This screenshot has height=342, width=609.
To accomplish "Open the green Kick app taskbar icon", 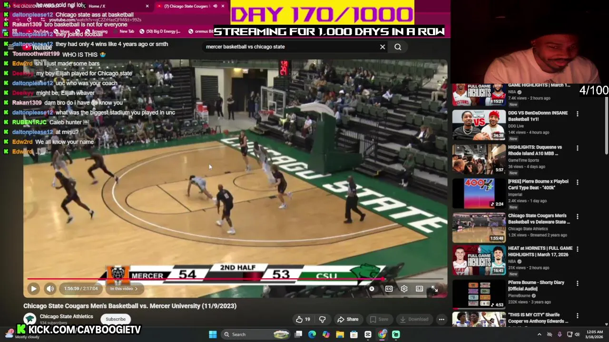I will click(x=396, y=334).
